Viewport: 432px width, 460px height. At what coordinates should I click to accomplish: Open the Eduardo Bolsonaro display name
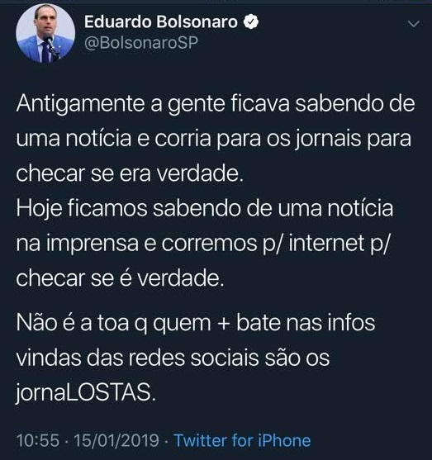click(x=161, y=22)
